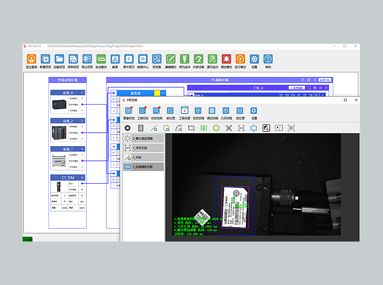Select the 1_字符识别 step

pos(143,148)
